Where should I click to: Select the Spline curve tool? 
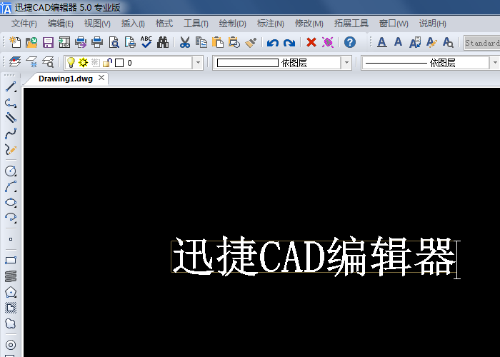[11, 134]
